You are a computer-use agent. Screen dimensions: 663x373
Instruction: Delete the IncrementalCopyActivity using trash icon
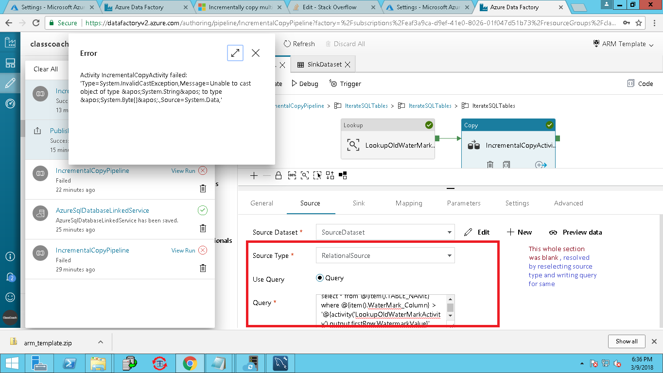click(x=490, y=165)
